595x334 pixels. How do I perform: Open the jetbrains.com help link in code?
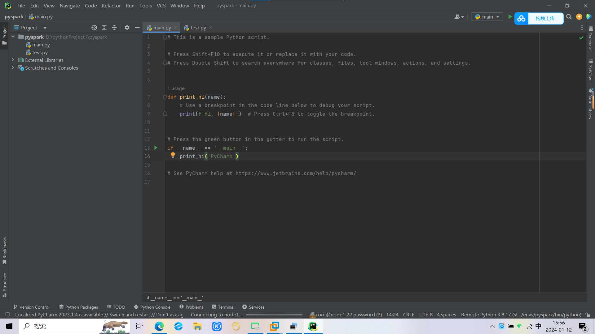tap(296, 173)
